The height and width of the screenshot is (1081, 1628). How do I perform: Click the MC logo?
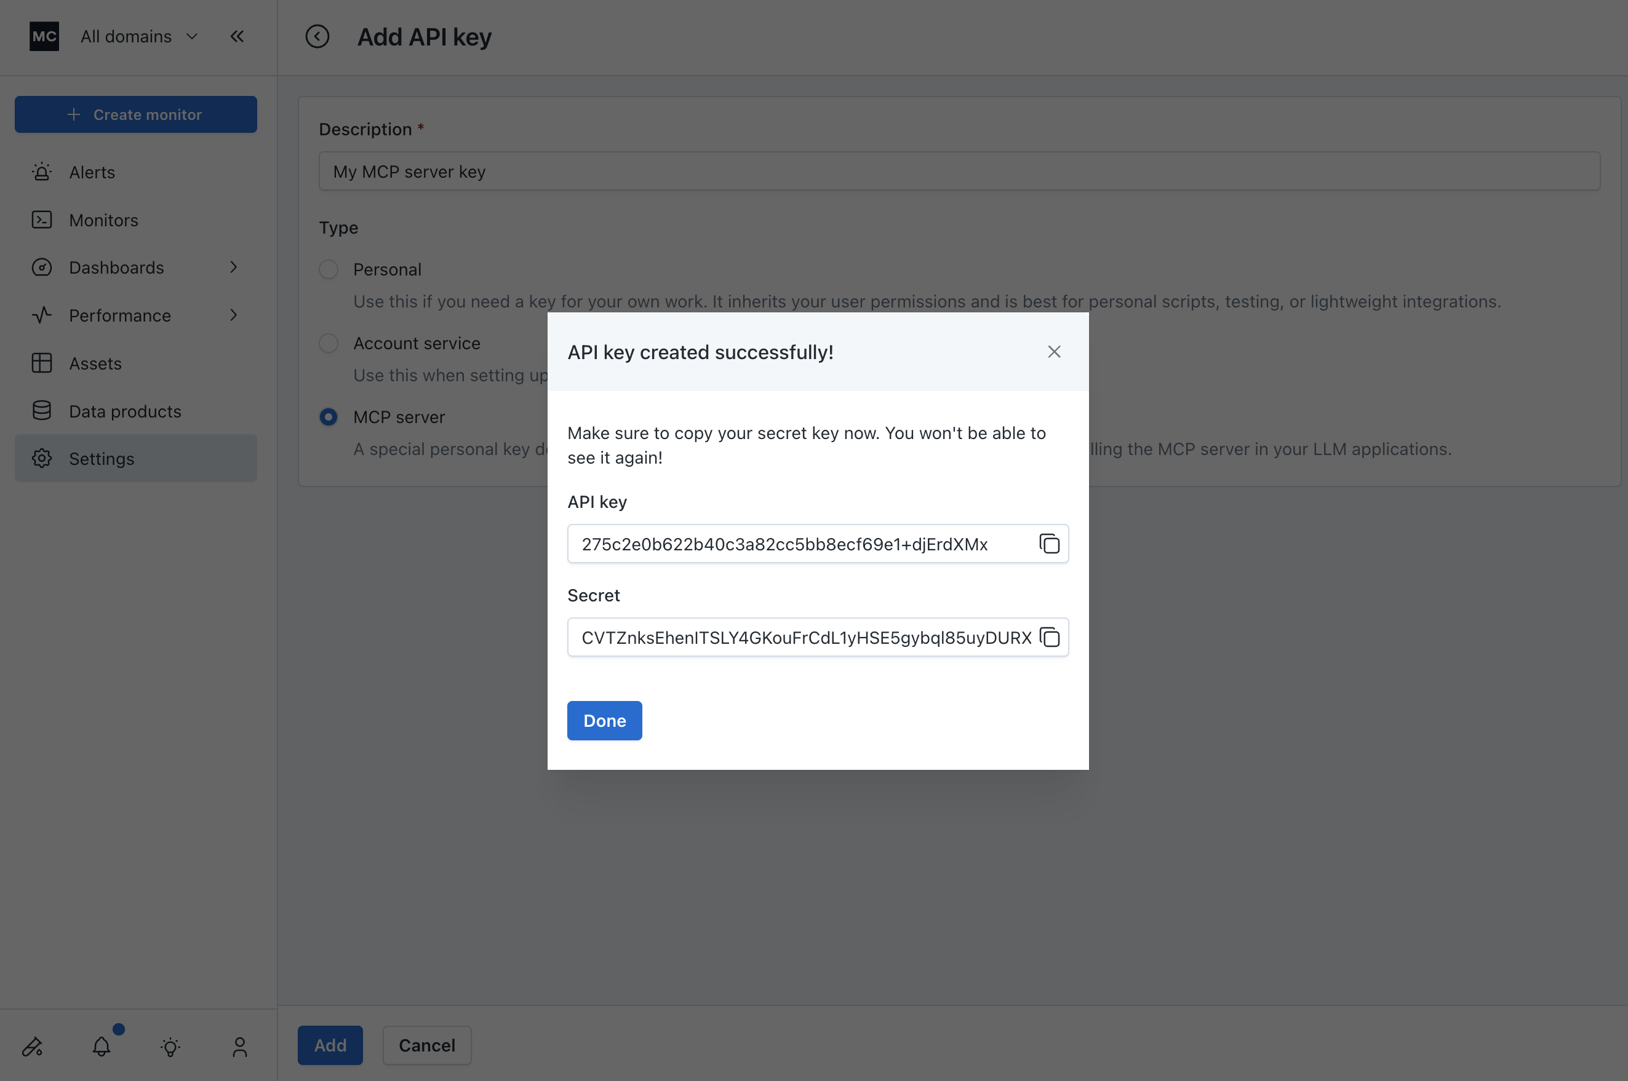[x=44, y=36]
